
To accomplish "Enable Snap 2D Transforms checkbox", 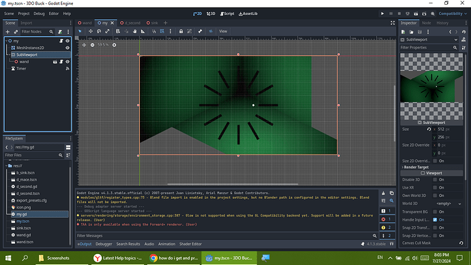I will (x=435, y=228).
